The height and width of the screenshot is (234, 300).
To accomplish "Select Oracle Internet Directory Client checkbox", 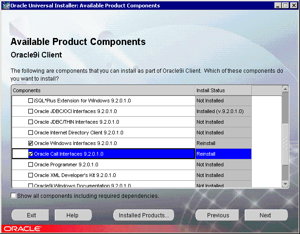I will [31, 133].
